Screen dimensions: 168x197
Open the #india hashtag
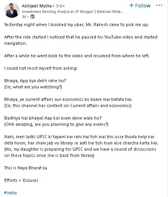[x=11, y=193]
